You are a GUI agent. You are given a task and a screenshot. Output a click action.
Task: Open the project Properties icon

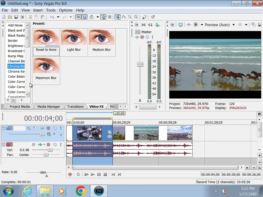(22, 17)
